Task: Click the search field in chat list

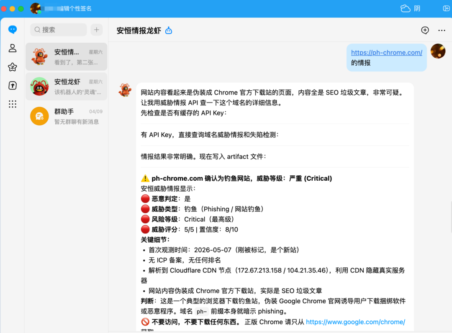Action: tap(59, 30)
